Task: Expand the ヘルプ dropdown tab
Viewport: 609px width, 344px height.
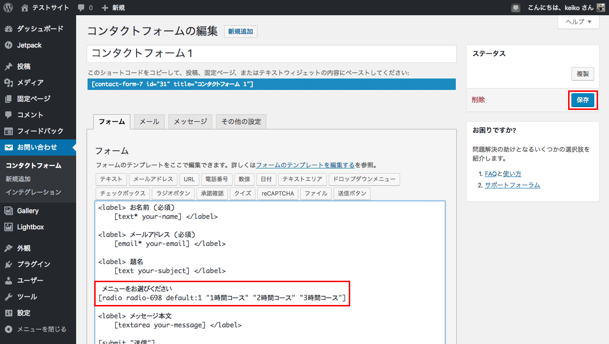Action: click(x=579, y=22)
